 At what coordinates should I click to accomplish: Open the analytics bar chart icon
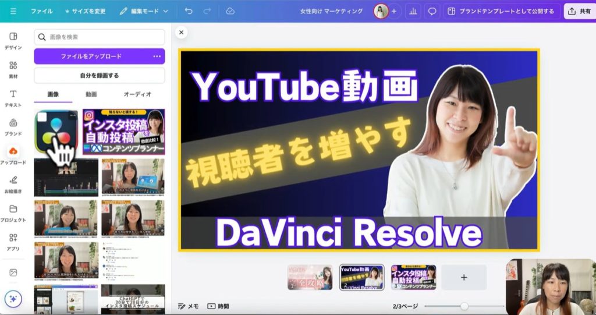(x=413, y=11)
